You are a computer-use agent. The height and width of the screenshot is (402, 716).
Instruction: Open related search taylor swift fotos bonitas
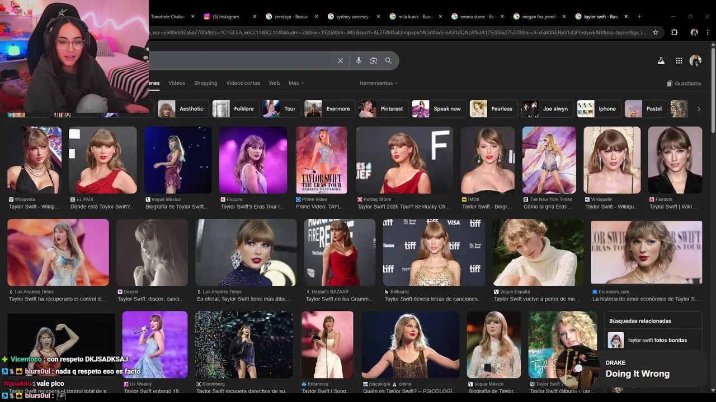(653, 340)
